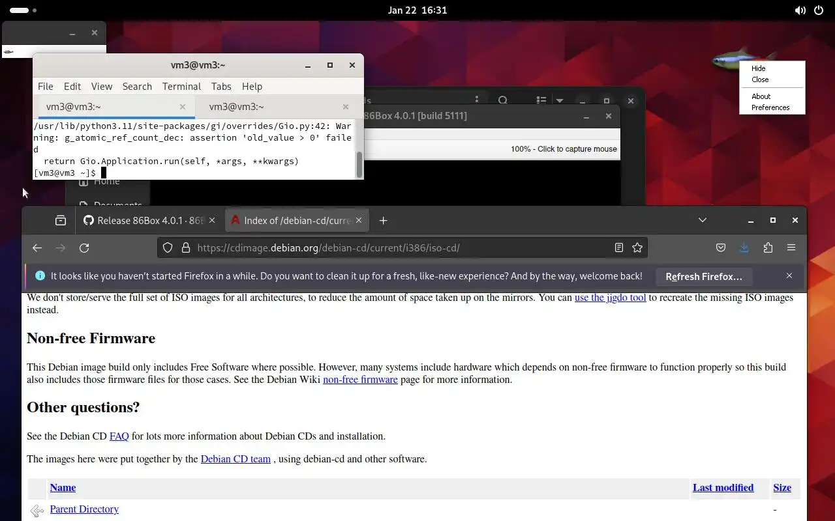Open Firefox View recent browsing icon

coord(61,221)
